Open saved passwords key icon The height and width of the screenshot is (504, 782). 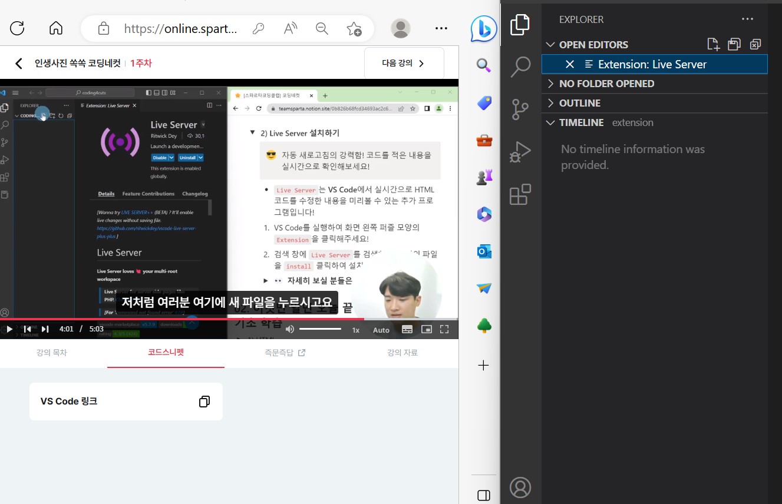(x=258, y=28)
